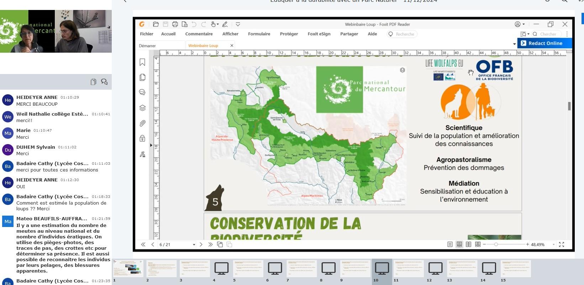The image size is (584, 285).
Task: Open the Hand tool dropdown arrow
Action: (x=217, y=25)
